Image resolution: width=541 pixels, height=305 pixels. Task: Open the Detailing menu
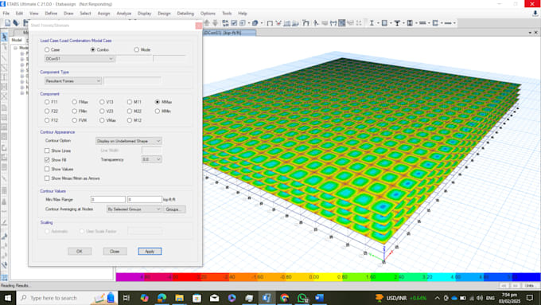point(185,14)
